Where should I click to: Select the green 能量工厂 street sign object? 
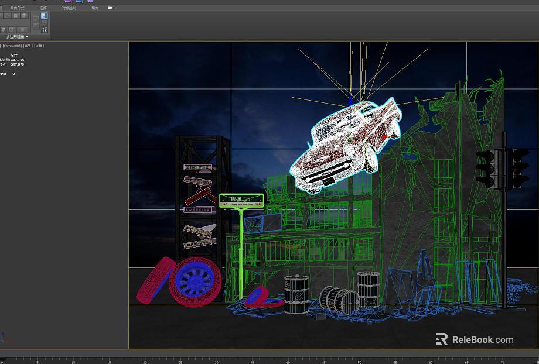point(241,201)
